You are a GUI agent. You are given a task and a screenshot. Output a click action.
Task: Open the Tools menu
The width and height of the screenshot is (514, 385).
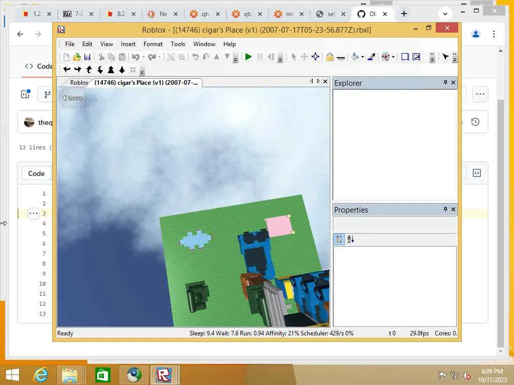point(178,44)
